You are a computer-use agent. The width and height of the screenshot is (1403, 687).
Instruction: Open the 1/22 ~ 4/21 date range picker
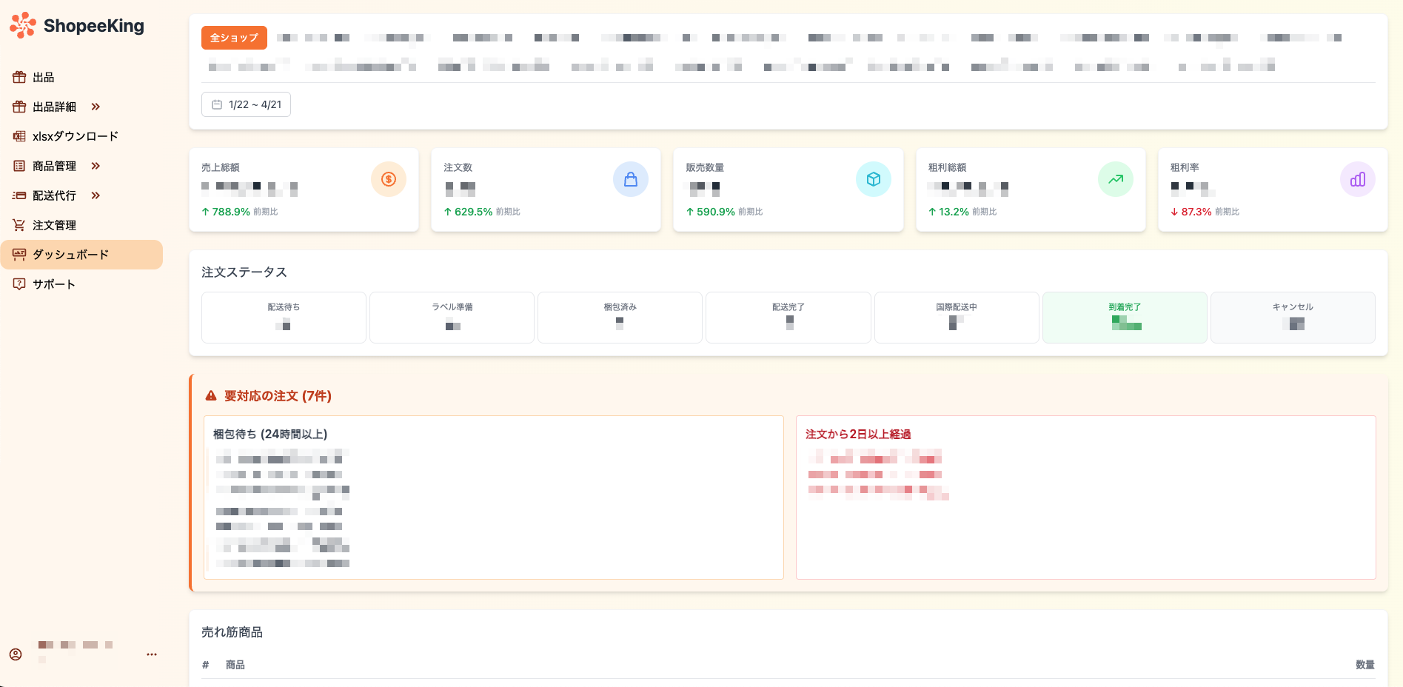click(x=246, y=104)
